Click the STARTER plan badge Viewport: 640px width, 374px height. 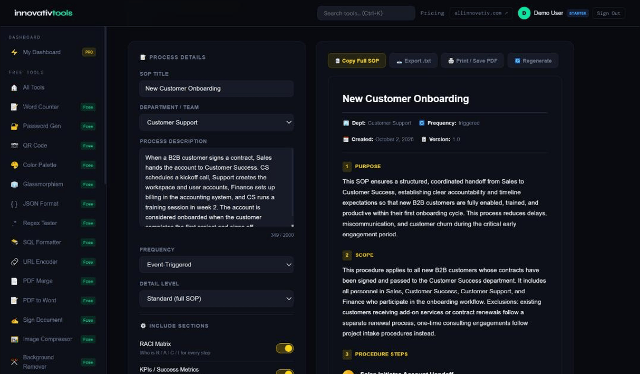(578, 13)
